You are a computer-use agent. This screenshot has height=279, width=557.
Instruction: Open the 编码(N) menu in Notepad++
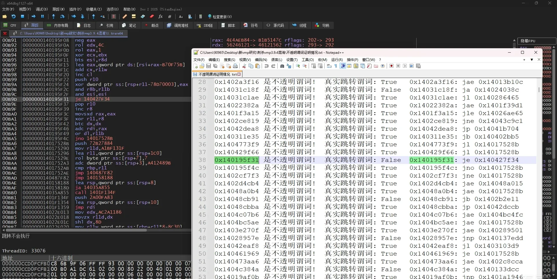point(261,60)
